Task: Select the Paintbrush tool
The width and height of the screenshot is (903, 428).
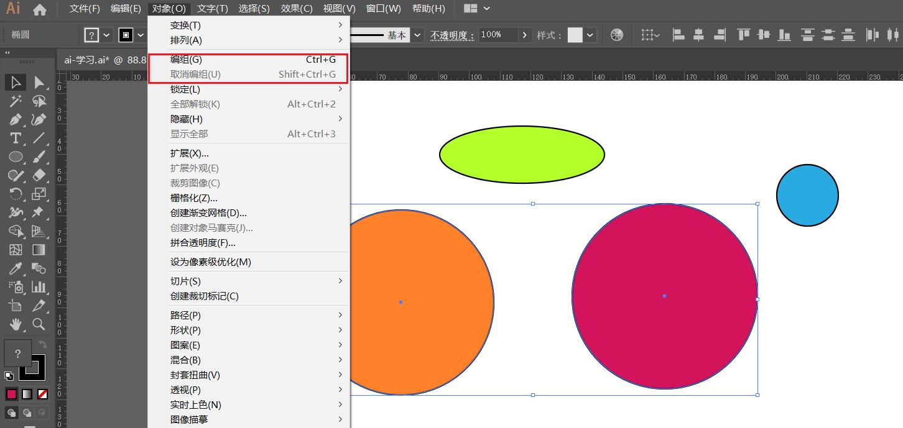Action: tap(39, 157)
